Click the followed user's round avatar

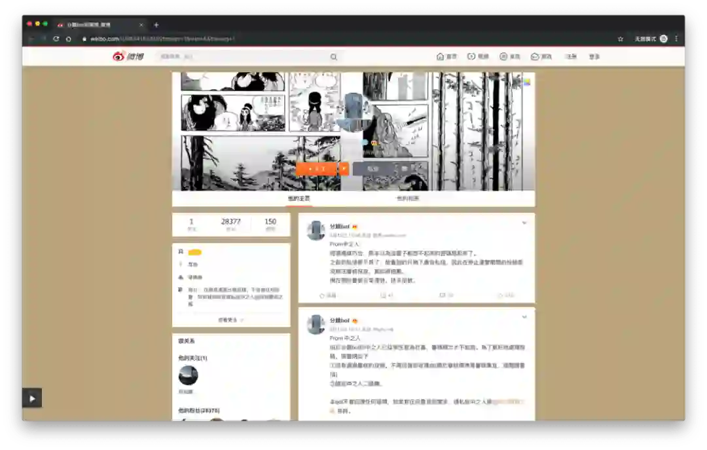click(188, 375)
